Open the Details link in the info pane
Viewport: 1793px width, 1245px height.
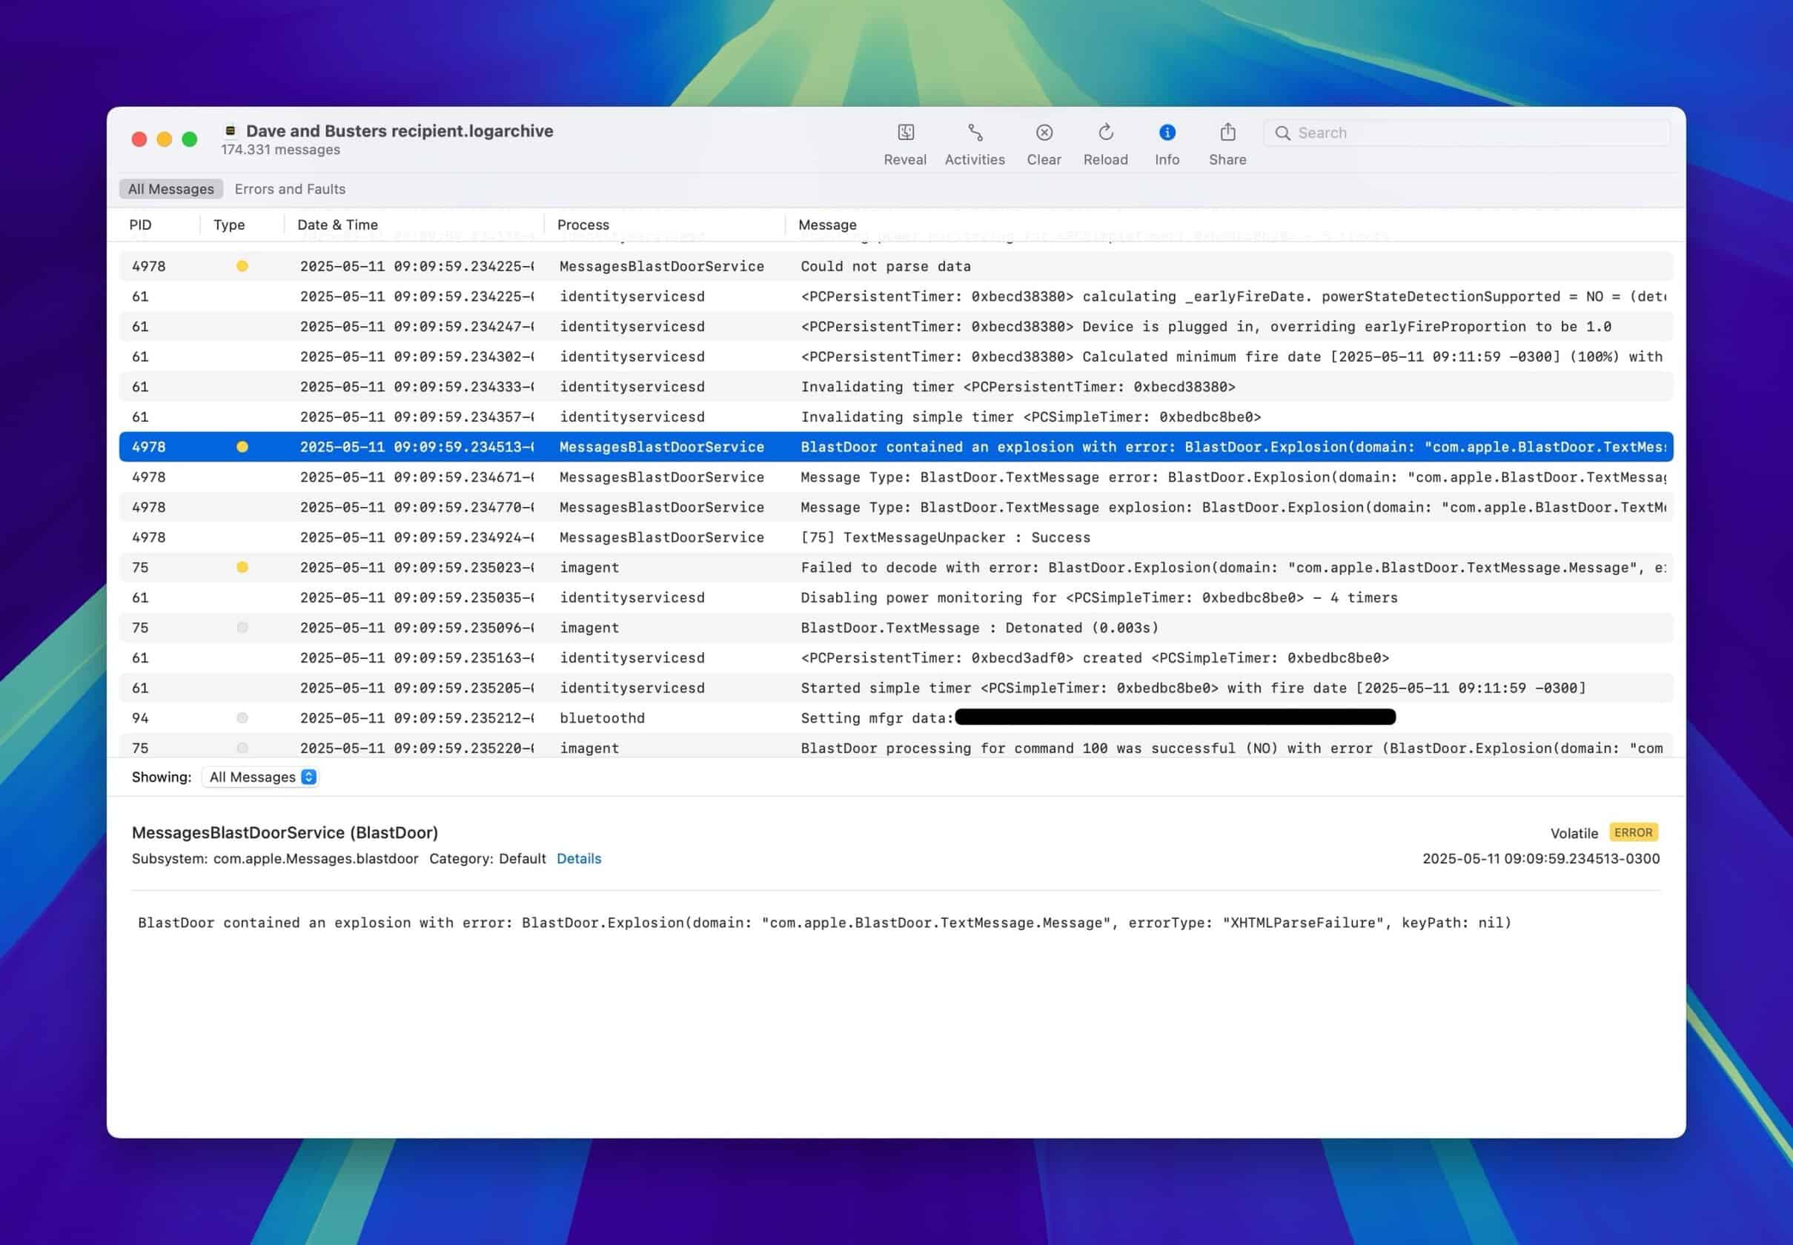point(578,858)
